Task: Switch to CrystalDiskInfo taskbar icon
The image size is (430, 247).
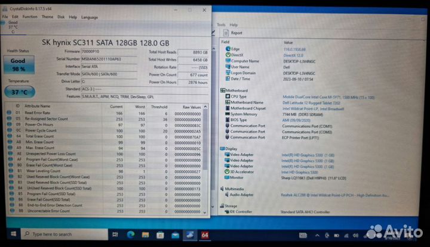Action: click(190, 235)
